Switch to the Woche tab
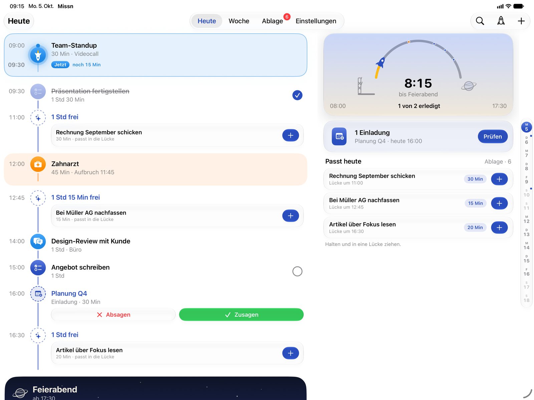Screen dimensions: 534x400 [x=239, y=21]
